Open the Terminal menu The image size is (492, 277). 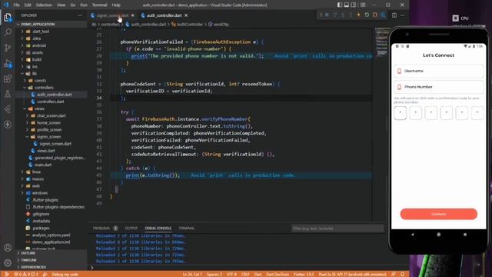tap(99, 5)
